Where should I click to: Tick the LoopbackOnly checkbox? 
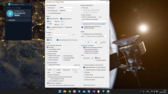pos(64,27)
